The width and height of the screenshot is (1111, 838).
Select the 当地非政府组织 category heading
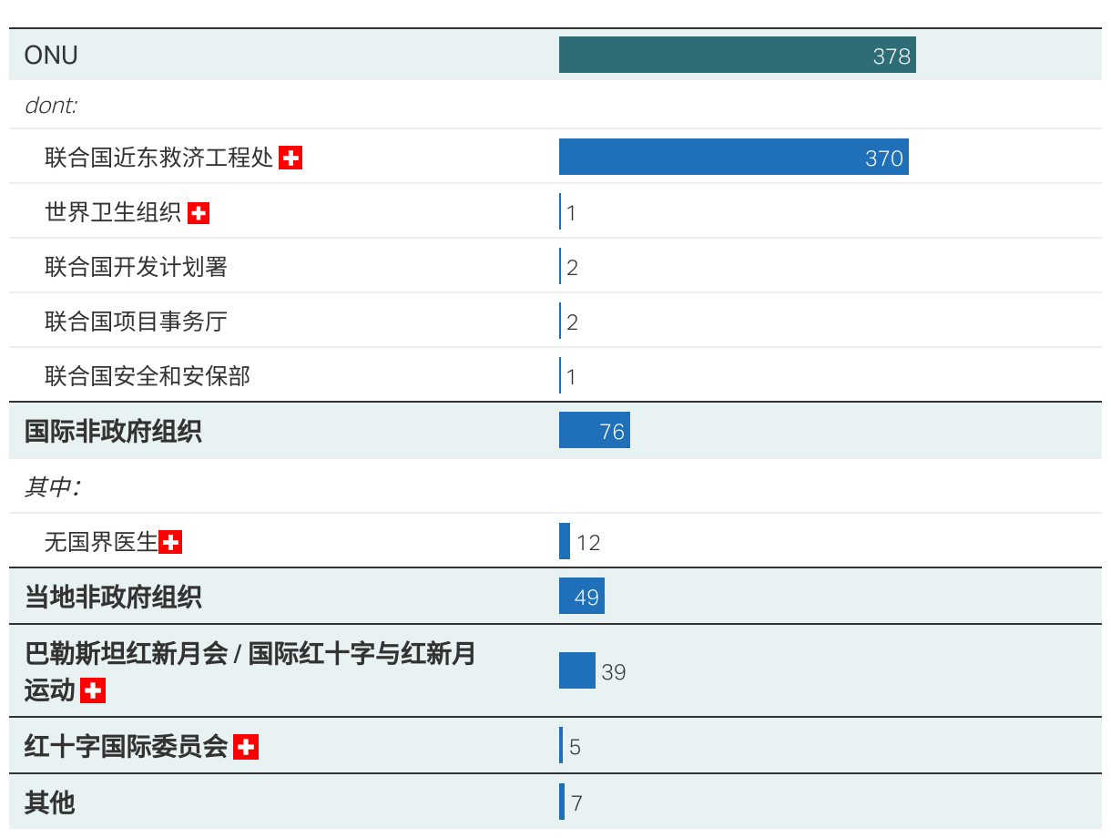pyautogui.click(x=113, y=598)
